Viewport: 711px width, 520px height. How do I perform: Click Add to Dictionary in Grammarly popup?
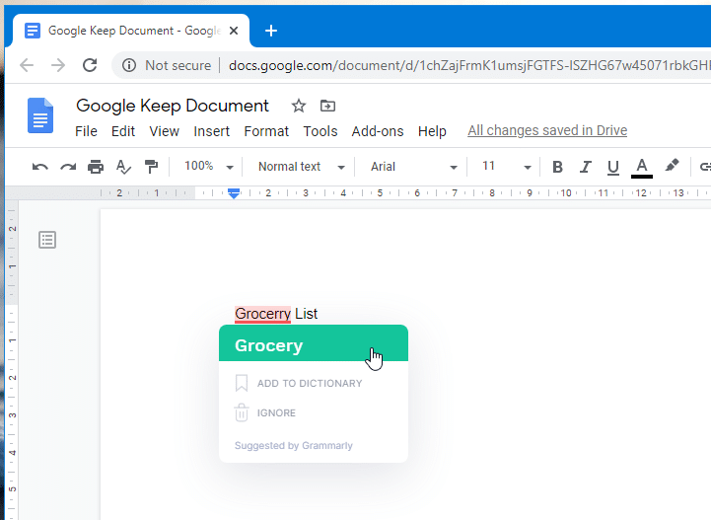click(309, 383)
